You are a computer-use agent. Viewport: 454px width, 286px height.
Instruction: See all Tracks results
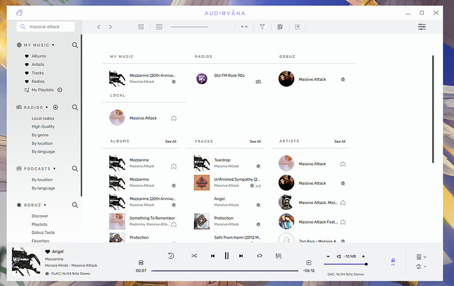(x=255, y=141)
